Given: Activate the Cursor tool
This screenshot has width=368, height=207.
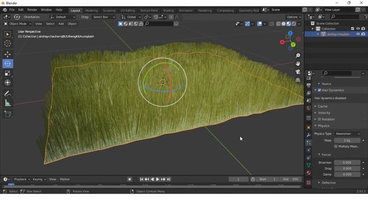Looking at the screenshot, I should click(7, 44).
